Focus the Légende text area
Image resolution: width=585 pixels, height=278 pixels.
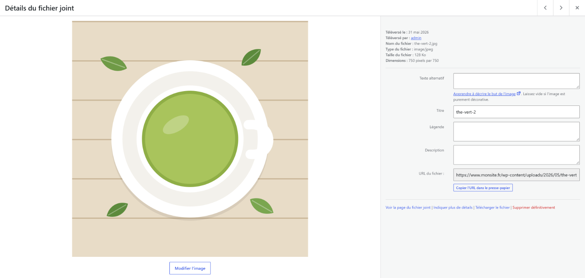coord(516,131)
